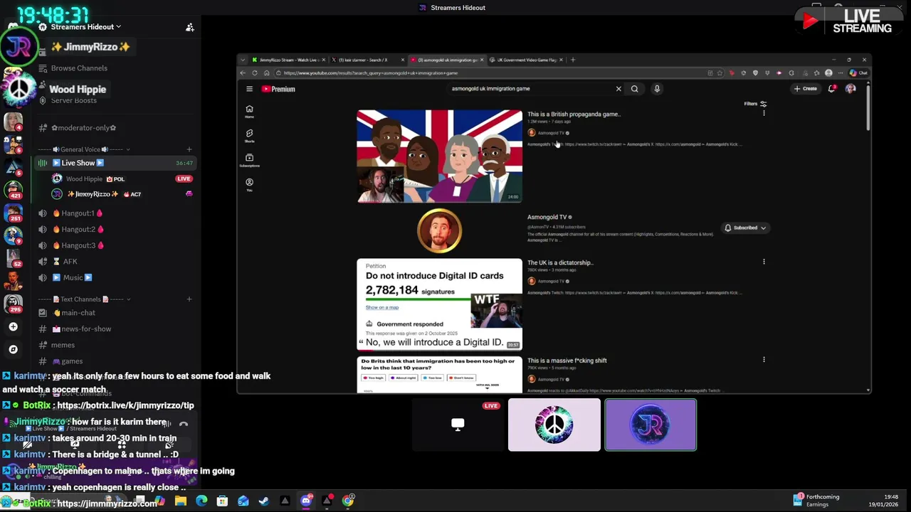Open the moderator-only text channel
911x512 pixels.
[83, 128]
